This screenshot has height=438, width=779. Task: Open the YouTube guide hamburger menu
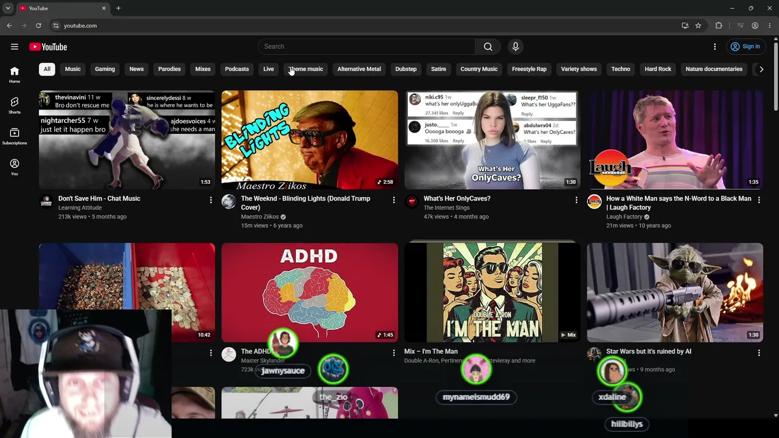click(15, 47)
